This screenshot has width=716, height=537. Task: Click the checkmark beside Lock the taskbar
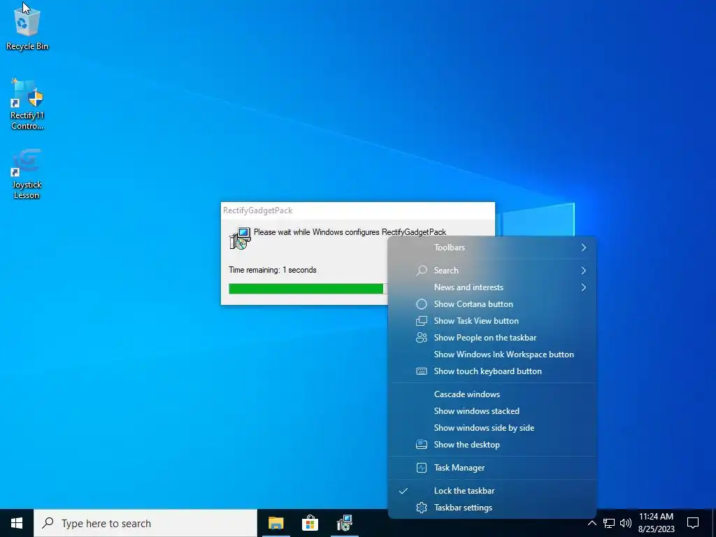click(403, 491)
